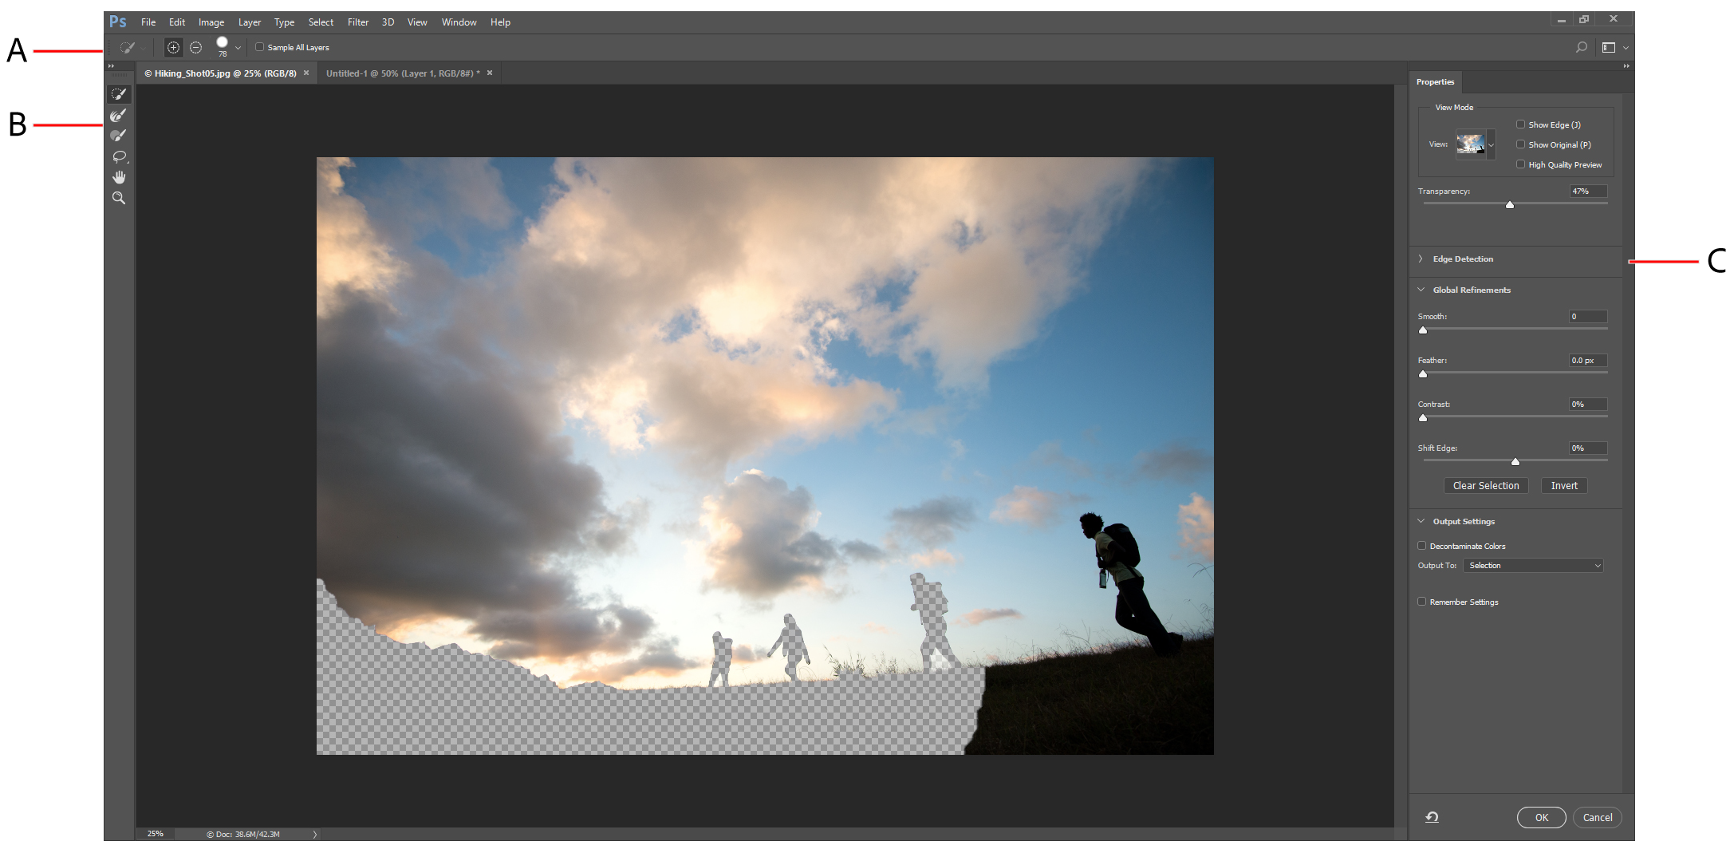
Task: Open the brush options dropdown arrow
Action: point(238,48)
